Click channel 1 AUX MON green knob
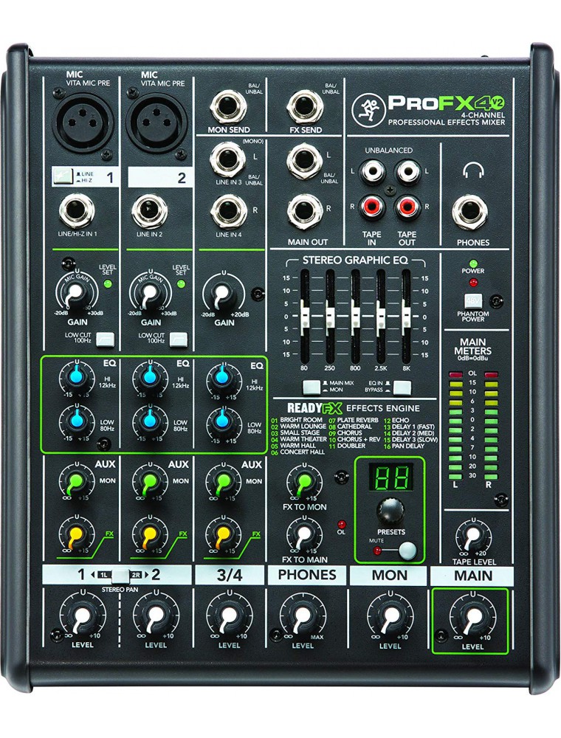Viewport: 561px width, 738px height. click(76, 480)
